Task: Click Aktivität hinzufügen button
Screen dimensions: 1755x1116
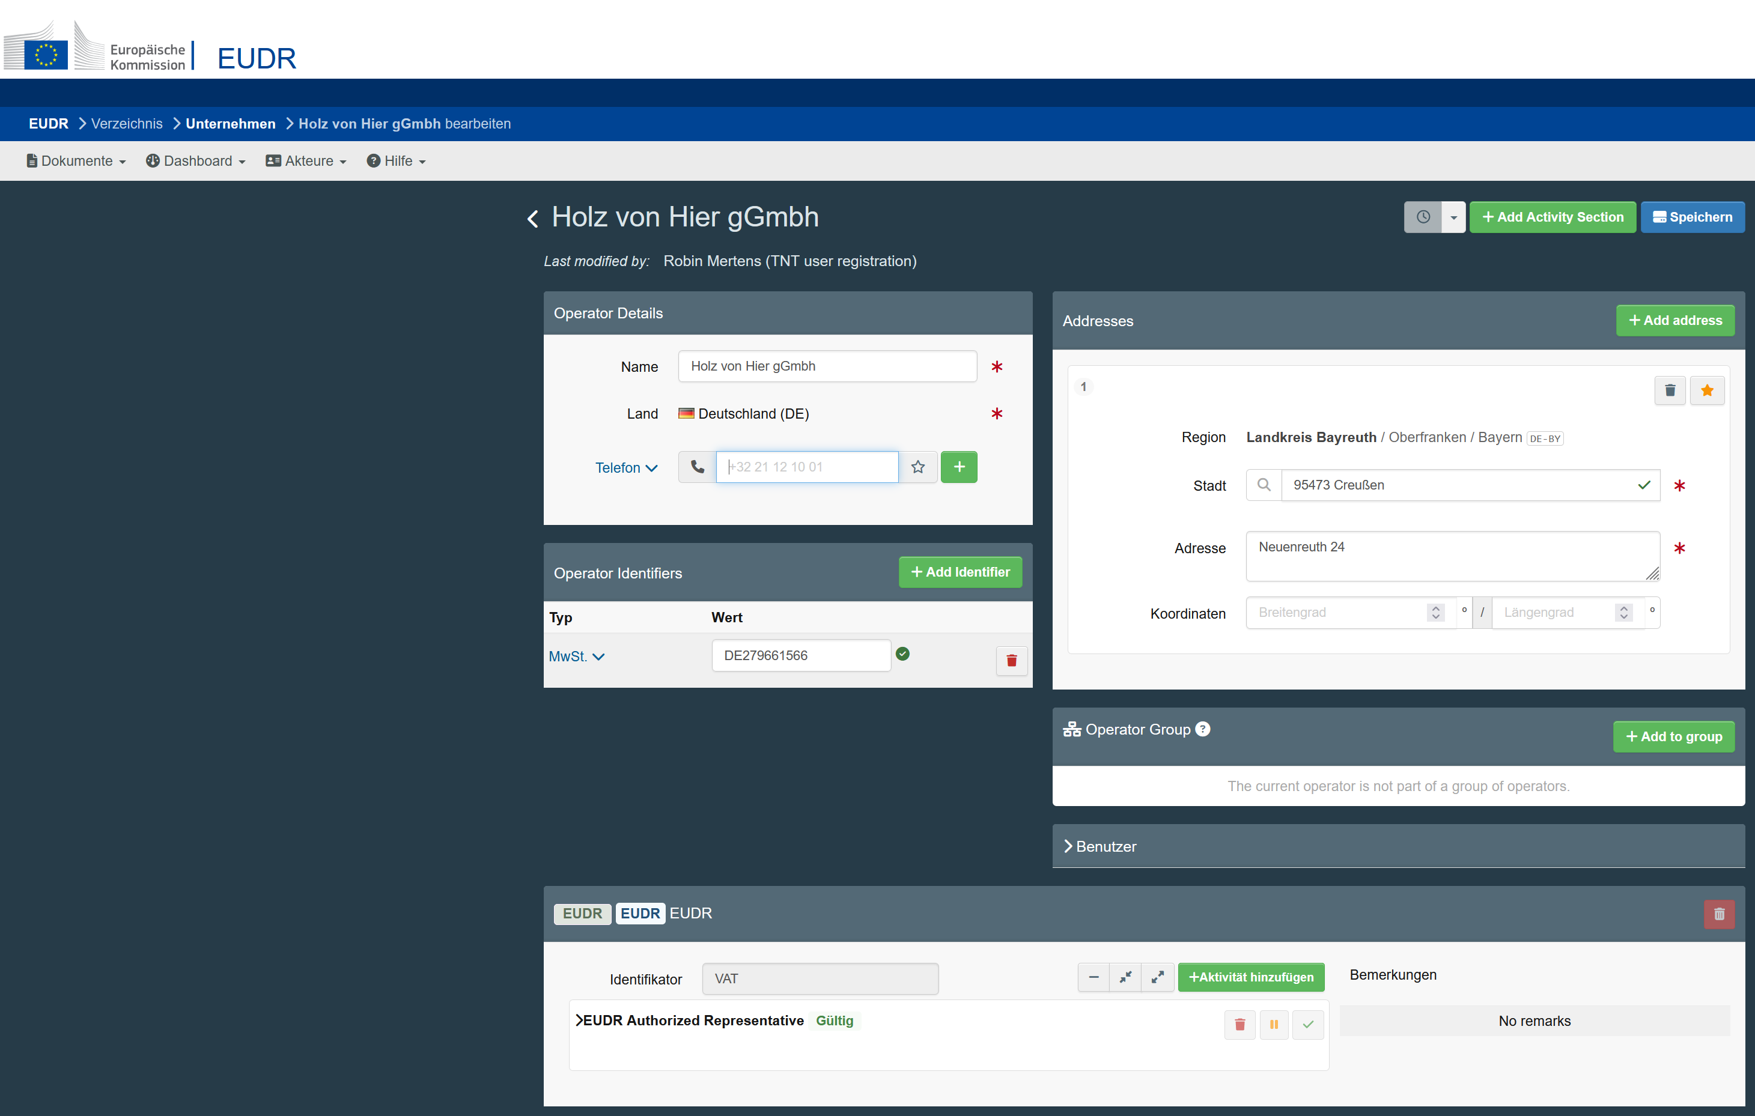Action: tap(1251, 978)
